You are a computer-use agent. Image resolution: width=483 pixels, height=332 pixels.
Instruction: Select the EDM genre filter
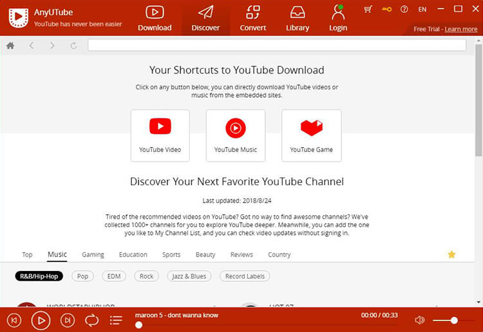(114, 276)
